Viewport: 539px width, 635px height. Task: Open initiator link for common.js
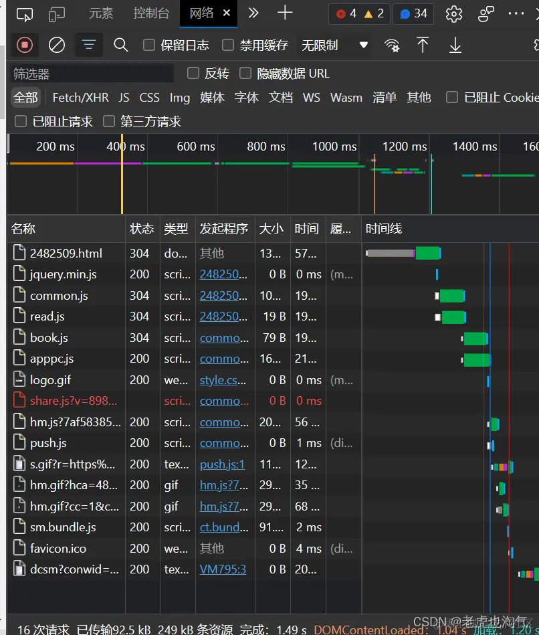click(224, 296)
